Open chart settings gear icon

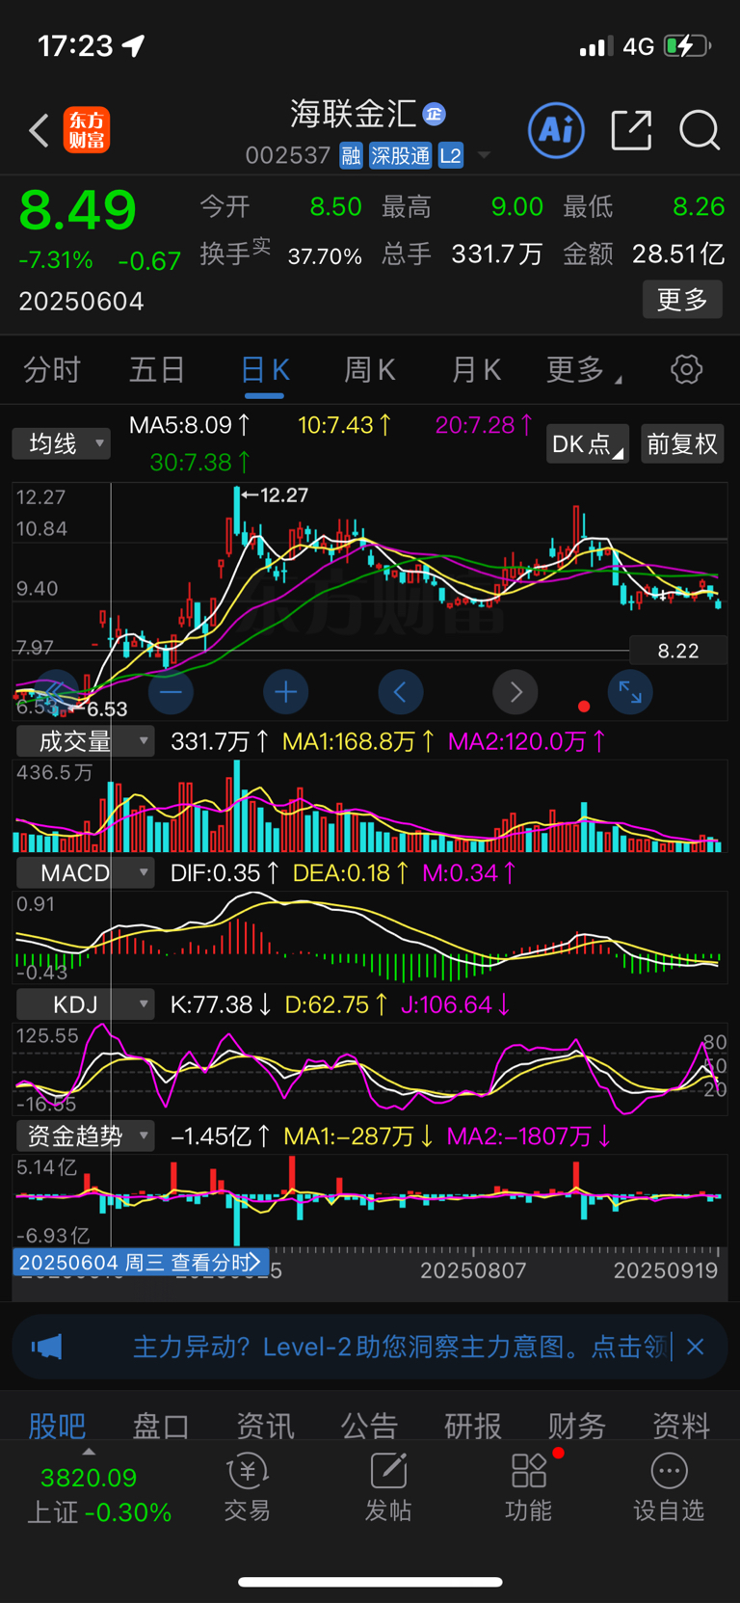coord(686,369)
